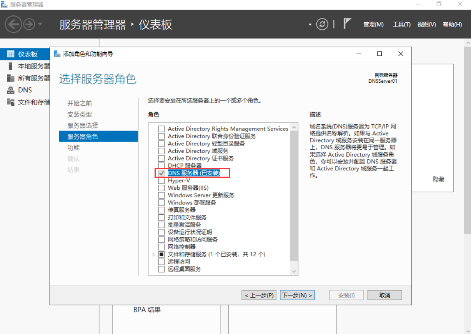The image size is (471, 334).
Task: Select the 仪表板 dashboard icon in sidebar
Action: tap(11, 54)
